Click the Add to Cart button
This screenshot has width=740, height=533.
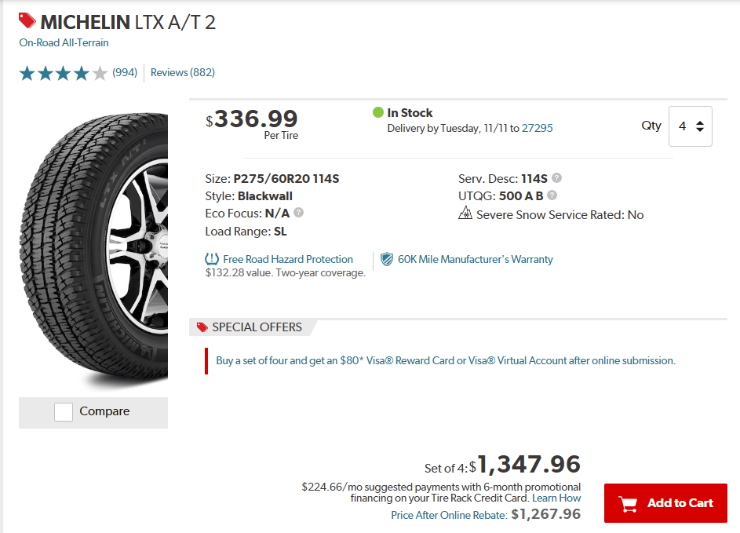(x=665, y=503)
